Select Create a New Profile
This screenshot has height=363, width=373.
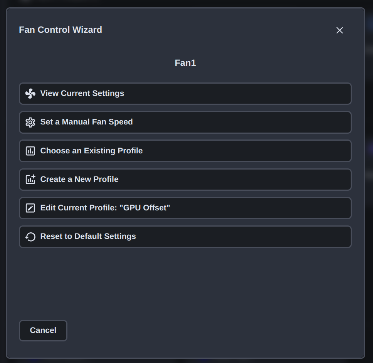[x=185, y=179]
